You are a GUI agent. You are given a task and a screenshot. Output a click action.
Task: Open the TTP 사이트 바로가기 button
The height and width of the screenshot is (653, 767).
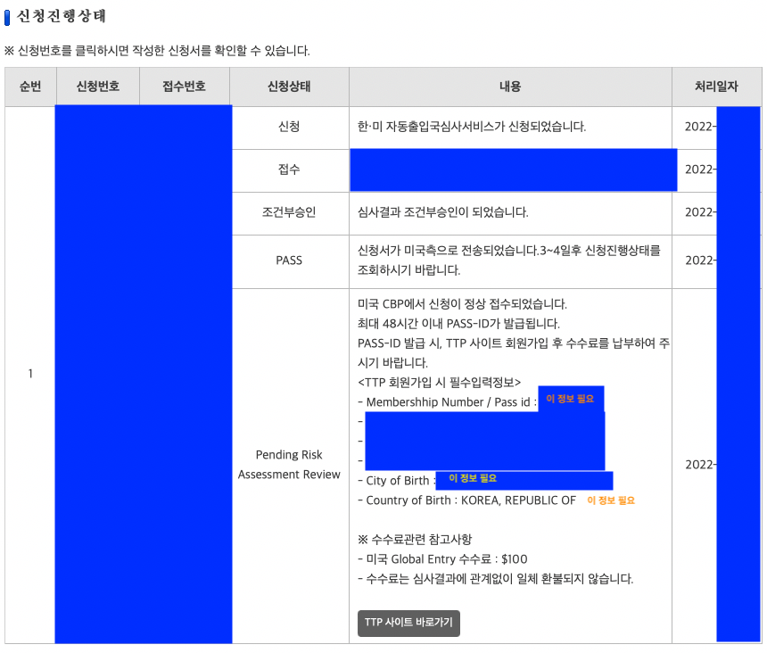(x=408, y=624)
